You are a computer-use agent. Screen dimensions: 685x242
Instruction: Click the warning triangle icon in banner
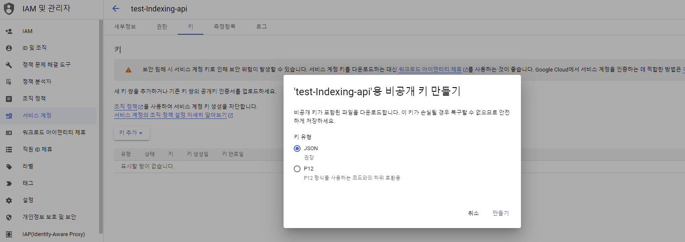pyautogui.click(x=128, y=70)
